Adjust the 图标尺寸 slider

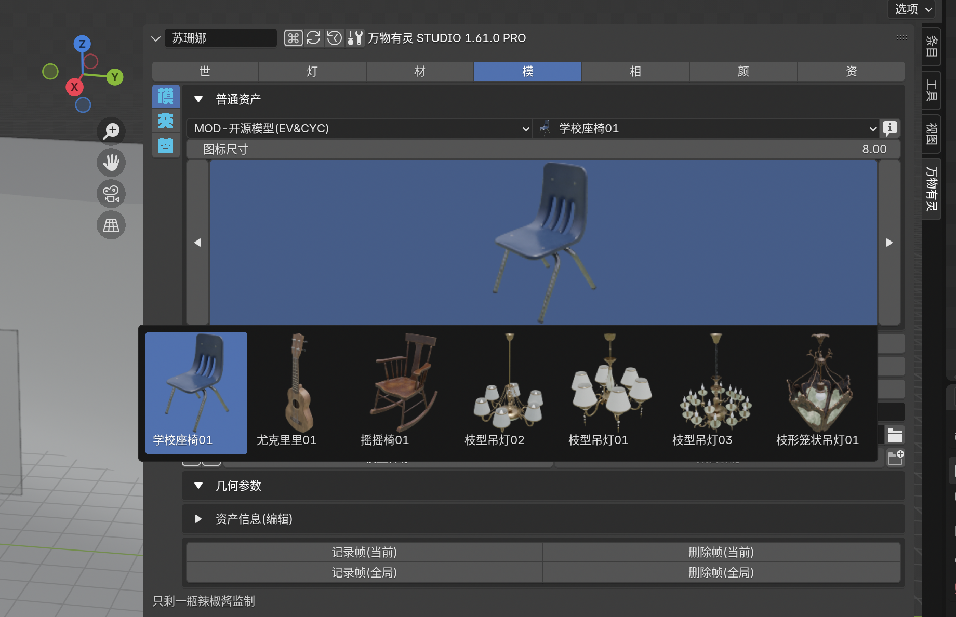(x=543, y=150)
